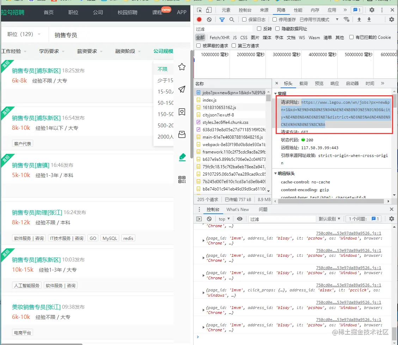Go to 校园招聘 nav link
The width and height of the screenshot is (398, 345).
coord(127,12)
